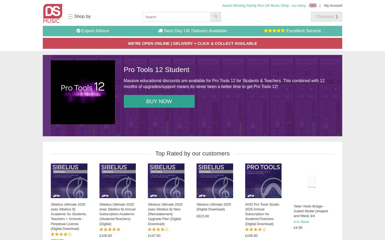Focus the Search input field
385x240 pixels.
pyautogui.click(x=176, y=17)
